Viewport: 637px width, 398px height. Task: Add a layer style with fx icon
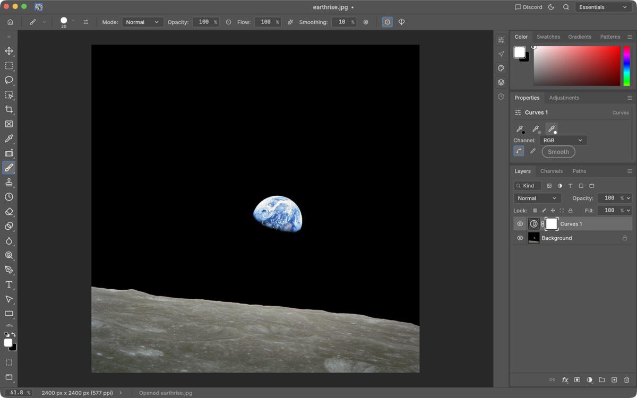[x=565, y=380]
